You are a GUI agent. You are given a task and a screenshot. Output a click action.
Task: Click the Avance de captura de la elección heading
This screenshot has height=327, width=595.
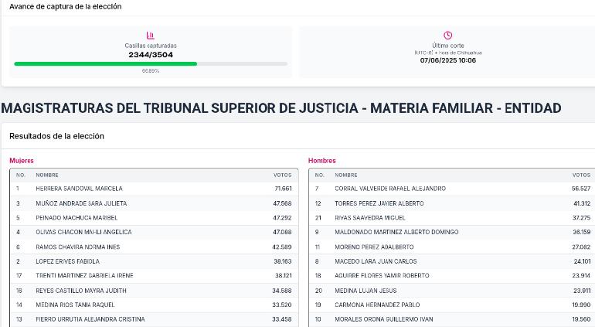[x=65, y=6]
